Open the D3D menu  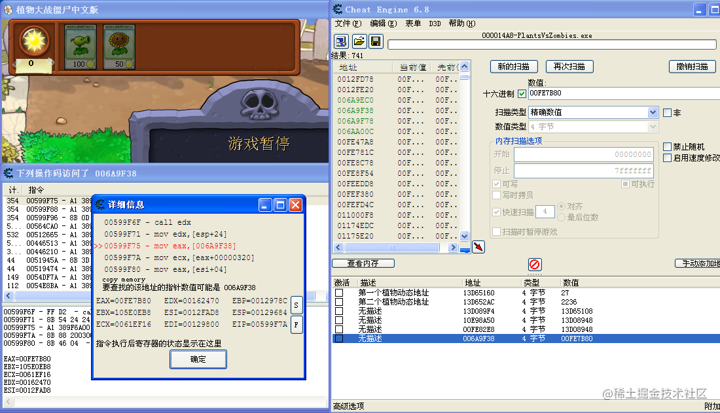coord(435,24)
